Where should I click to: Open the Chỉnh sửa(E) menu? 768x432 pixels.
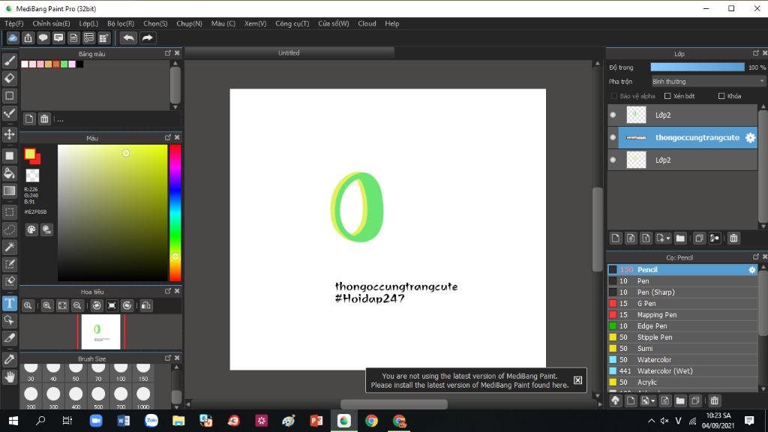(52, 23)
